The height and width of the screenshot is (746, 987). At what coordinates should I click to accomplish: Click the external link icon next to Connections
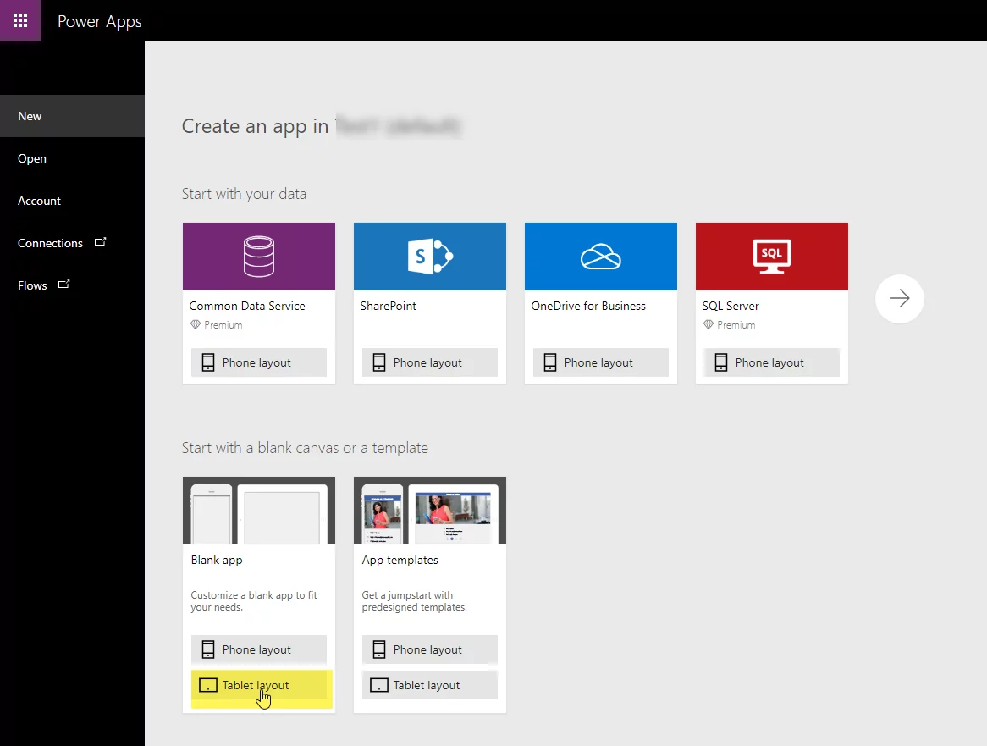point(100,241)
